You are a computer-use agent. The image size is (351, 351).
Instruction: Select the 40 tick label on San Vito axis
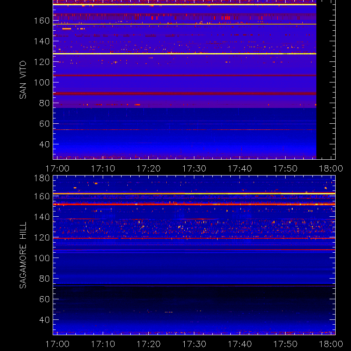44,144
